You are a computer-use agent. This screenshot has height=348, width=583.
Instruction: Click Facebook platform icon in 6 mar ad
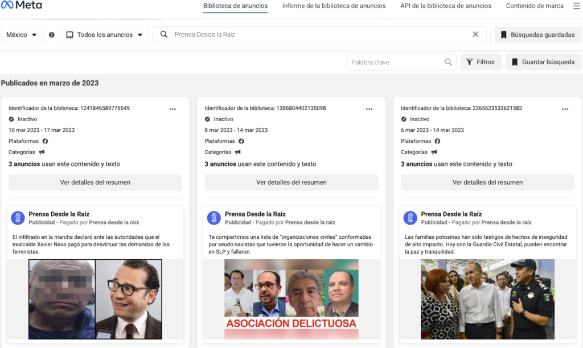[x=438, y=141]
